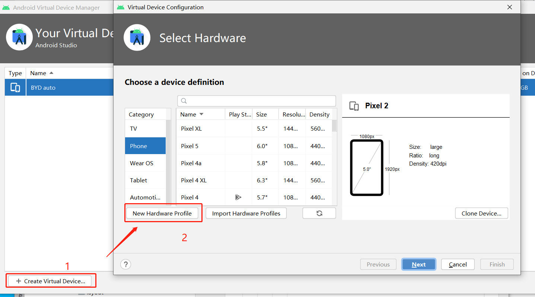This screenshot has height=297, width=535.
Task: Select the Automotive category
Action: click(x=146, y=197)
